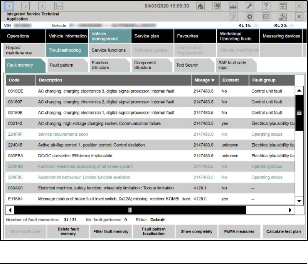
Task: Select 224F8D all-wheel system row
Action: pyautogui.click(x=150, y=166)
